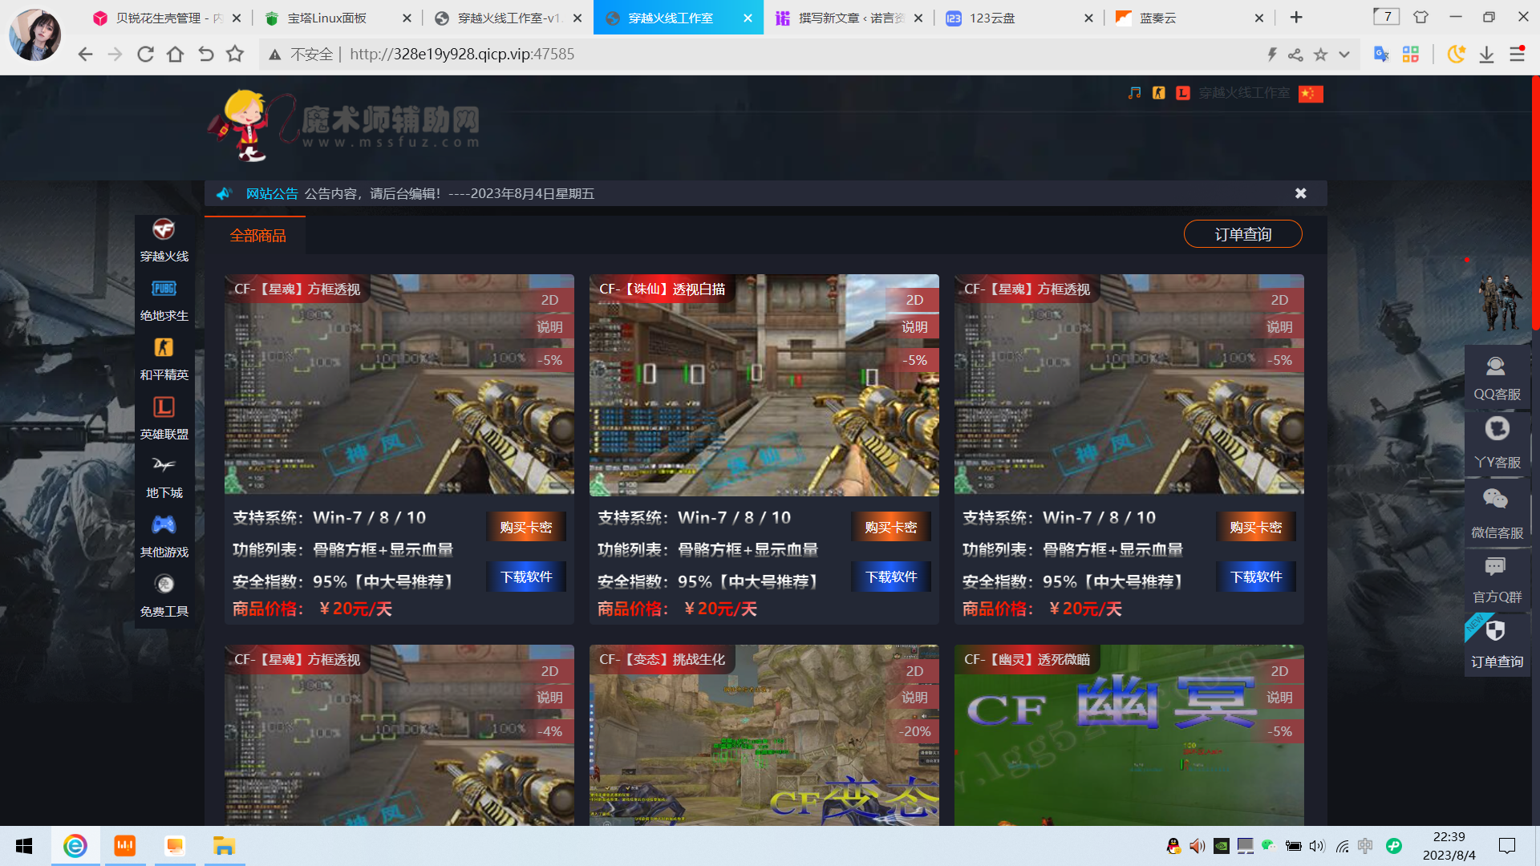Switch to the 撰写新文章 tab
1540x866 pixels.
(849, 18)
